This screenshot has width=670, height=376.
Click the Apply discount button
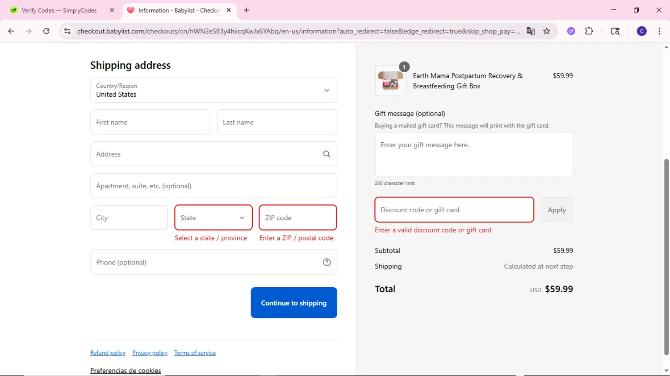click(x=557, y=210)
